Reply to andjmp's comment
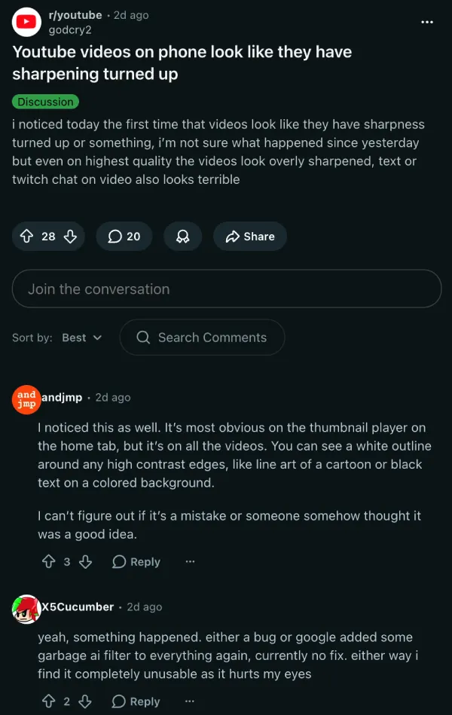 [x=136, y=561]
